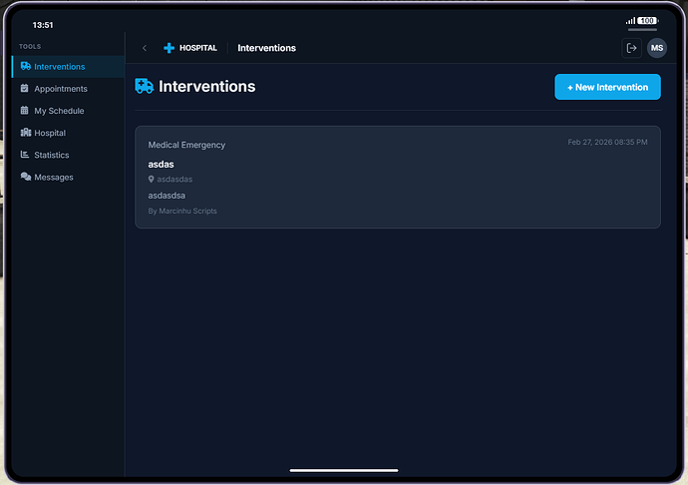Select My Schedule in the sidebar
Viewport: 688px width, 485px height.
[59, 111]
